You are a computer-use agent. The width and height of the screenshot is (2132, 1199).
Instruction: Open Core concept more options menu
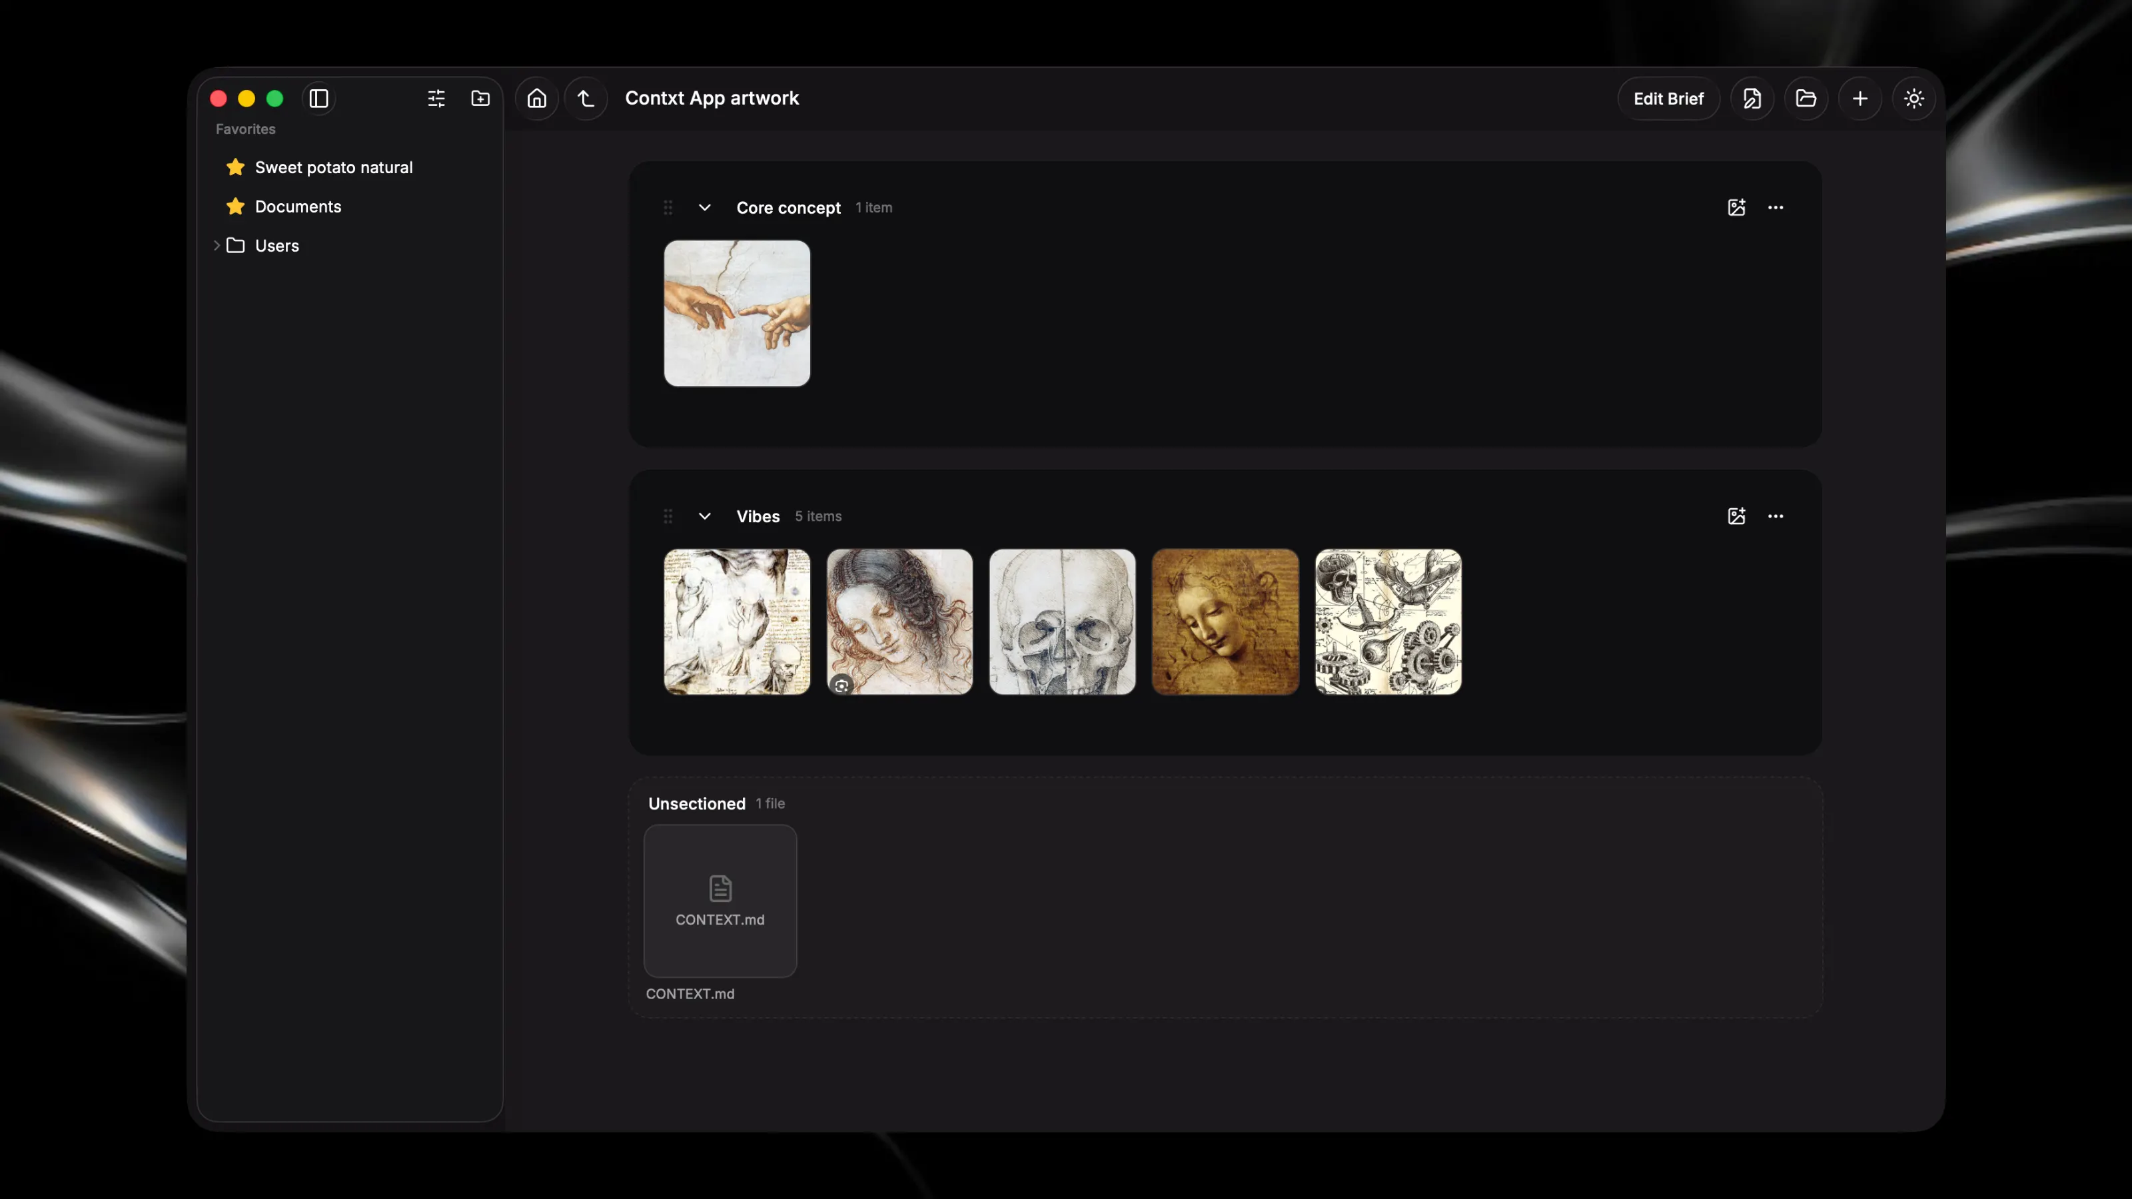[x=1776, y=208]
